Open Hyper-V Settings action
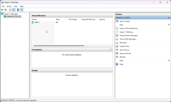The width and height of the screenshot is (171, 102). click(x=126, y=32)
